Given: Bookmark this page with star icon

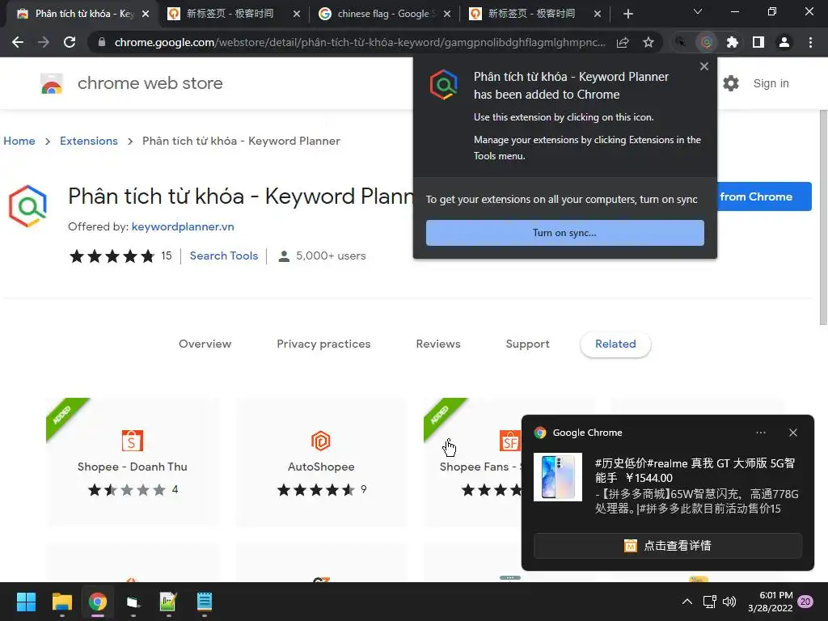Looking at the screenshot, I should 648,42.
